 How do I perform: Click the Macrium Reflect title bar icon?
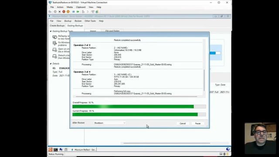point(50,16)
